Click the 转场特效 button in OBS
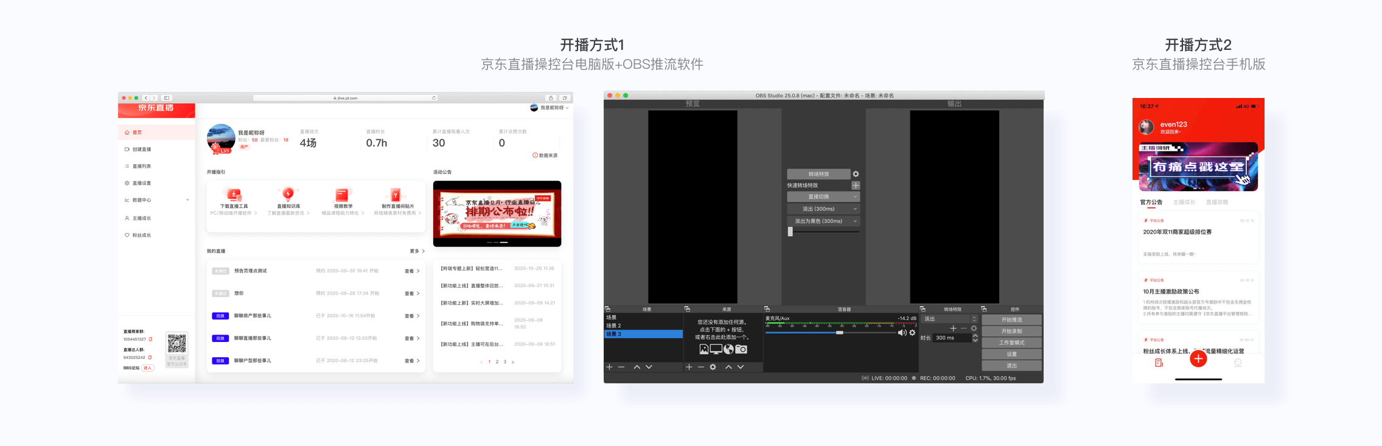 [818, 174]
